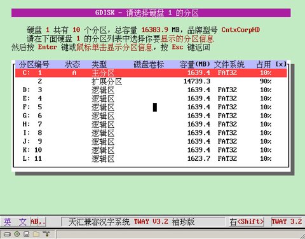Click the 天汇兼容汉字系统 status field
This screenshot has width=305, height=239.
143,222
